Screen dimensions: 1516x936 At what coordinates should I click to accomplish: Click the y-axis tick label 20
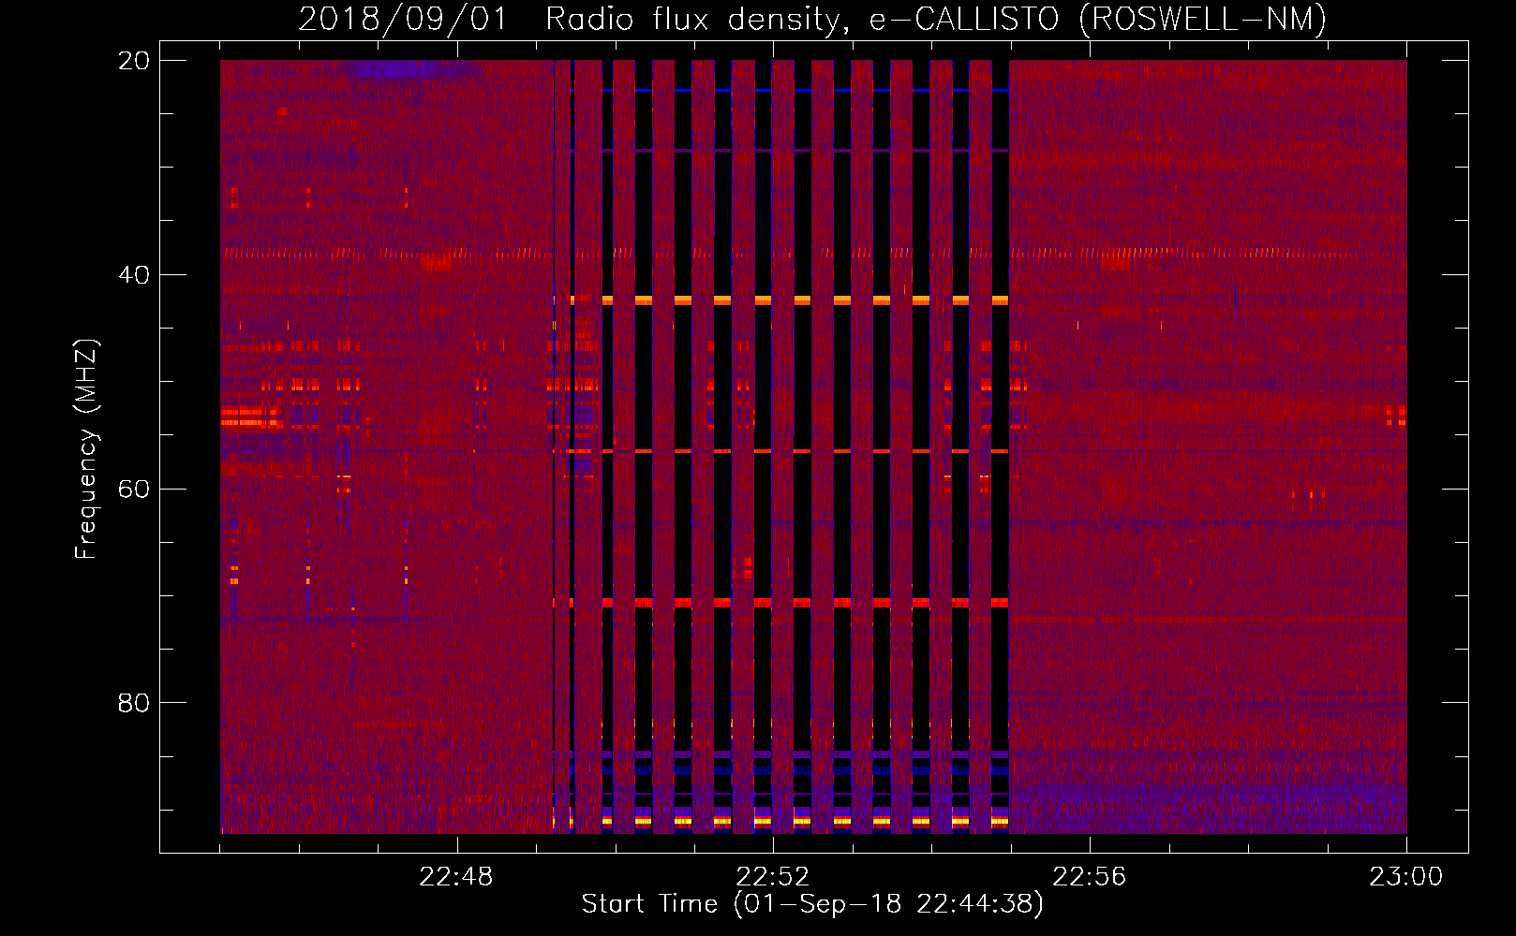[134, 61]
